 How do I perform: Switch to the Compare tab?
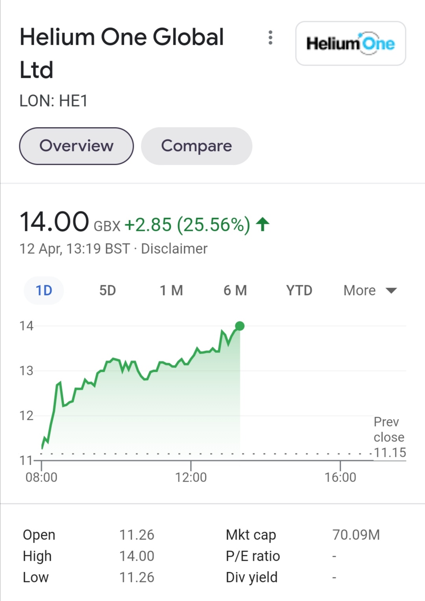[x=196, y=146]
